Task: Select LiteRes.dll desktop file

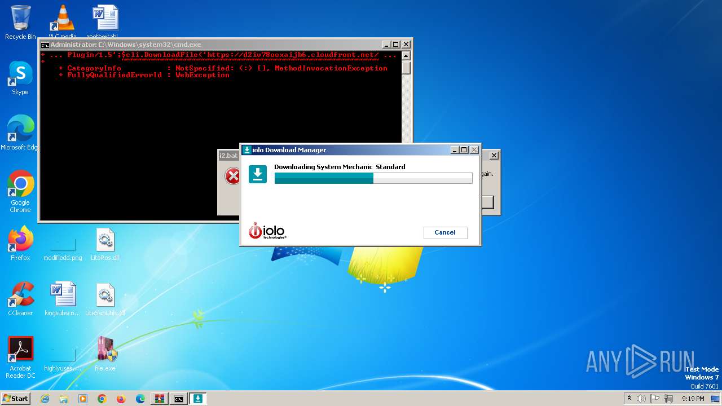Action: click(x=105, y=244)
